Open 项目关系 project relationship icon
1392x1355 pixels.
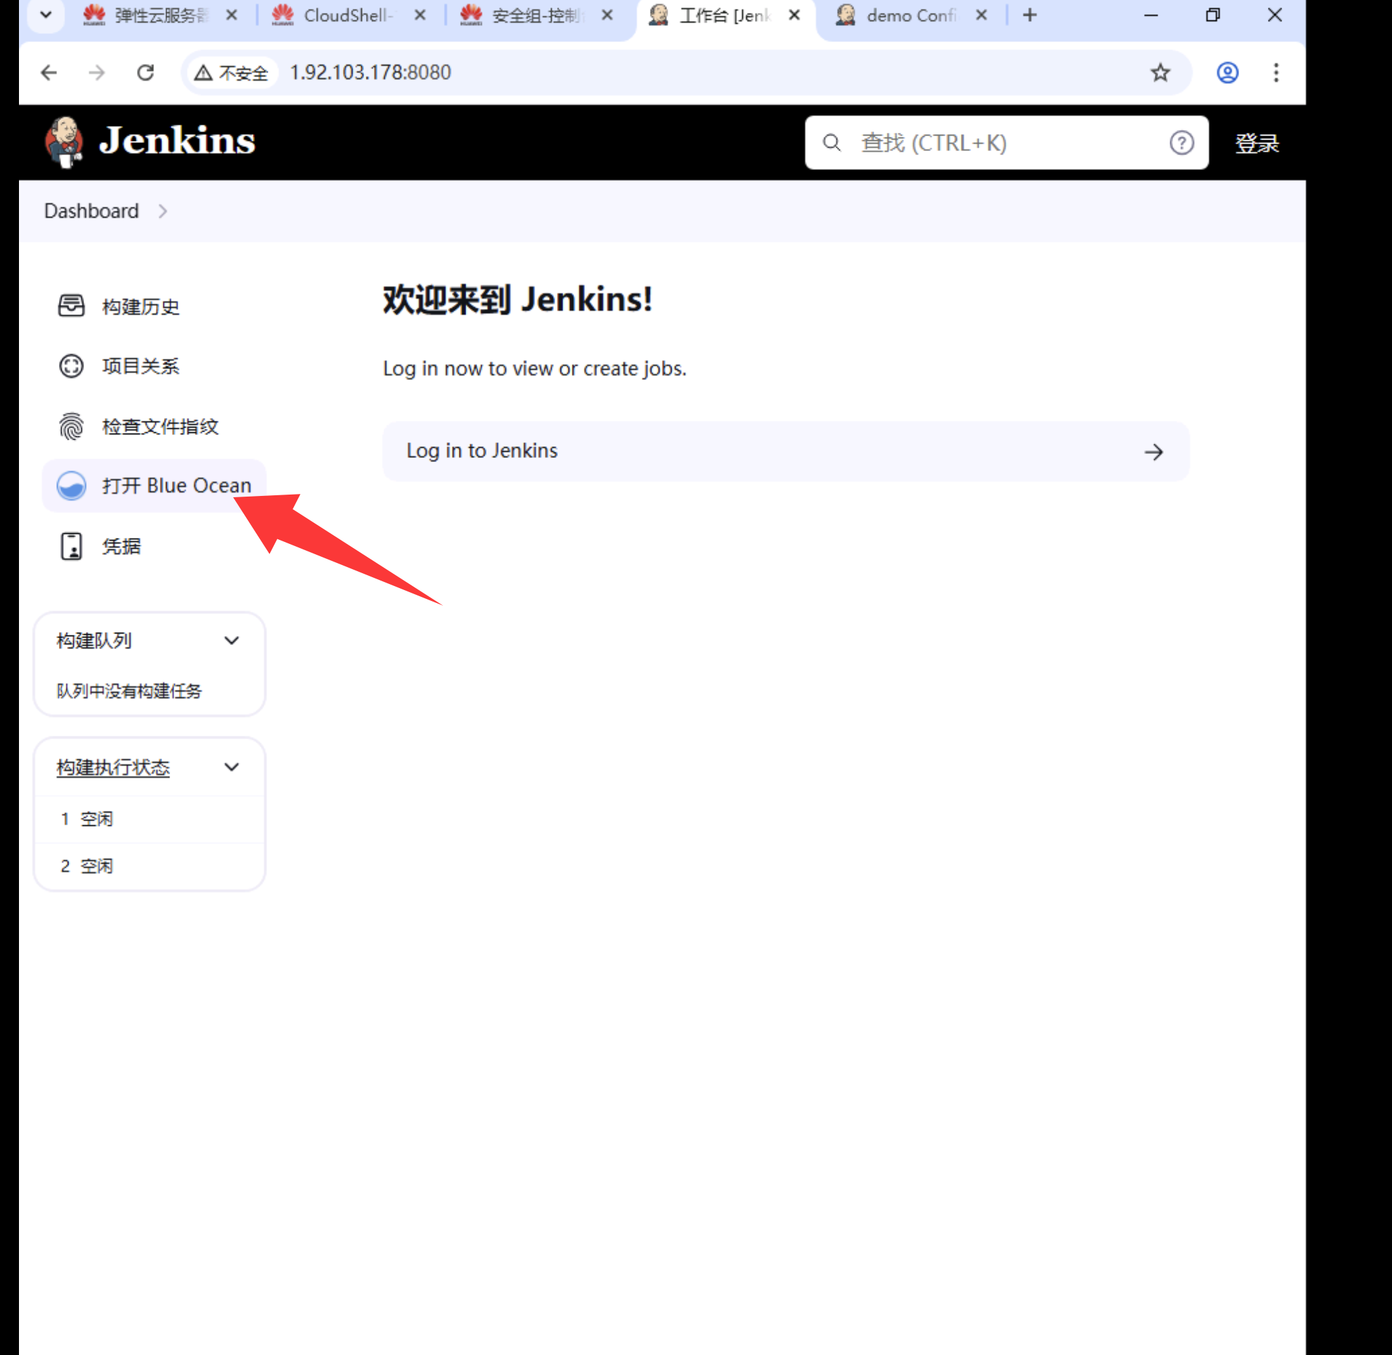[71, 366]
